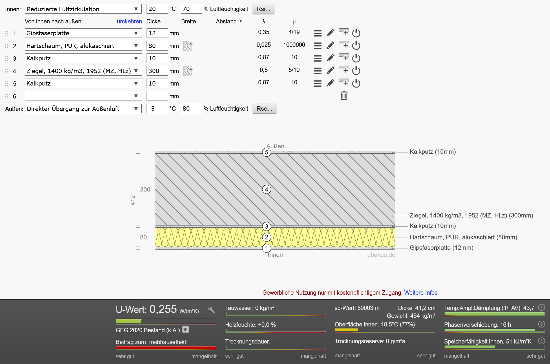The width and height of the screenshot is (550, 364).
Task: Open the Innen 'Reduzierte Luftzirkulation' dropdown
Action: pyautogui.click(x=83, y=9)
